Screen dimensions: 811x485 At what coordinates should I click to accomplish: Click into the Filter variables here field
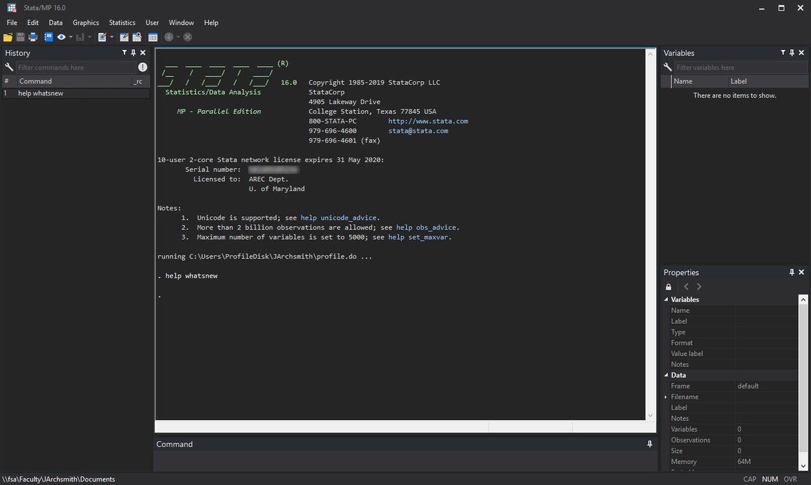tap(741, 68)
